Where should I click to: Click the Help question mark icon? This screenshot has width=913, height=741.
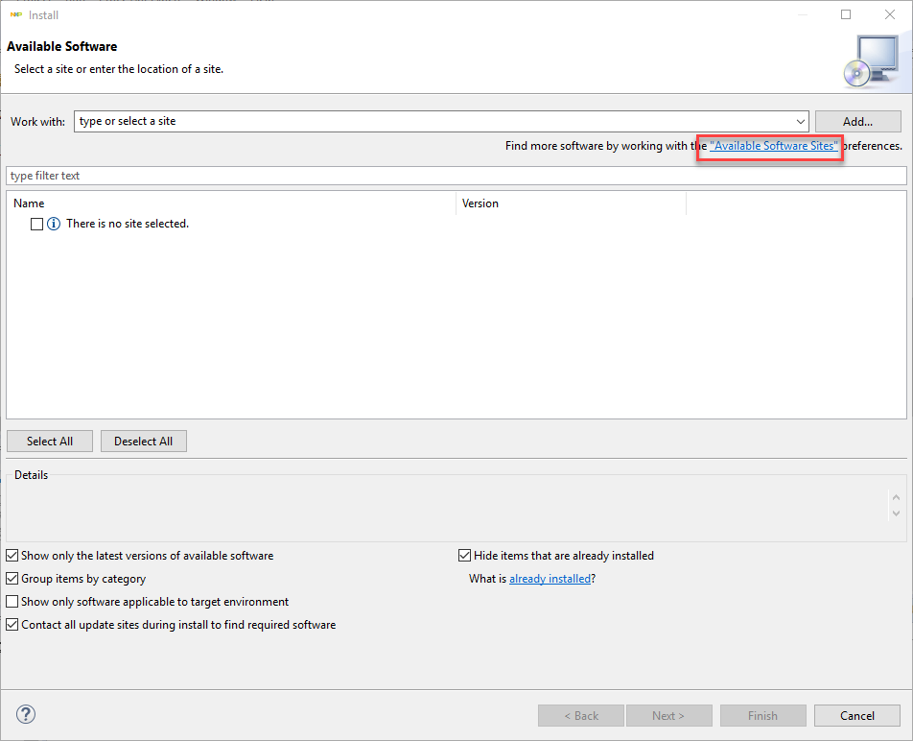[x=25, y=714]
